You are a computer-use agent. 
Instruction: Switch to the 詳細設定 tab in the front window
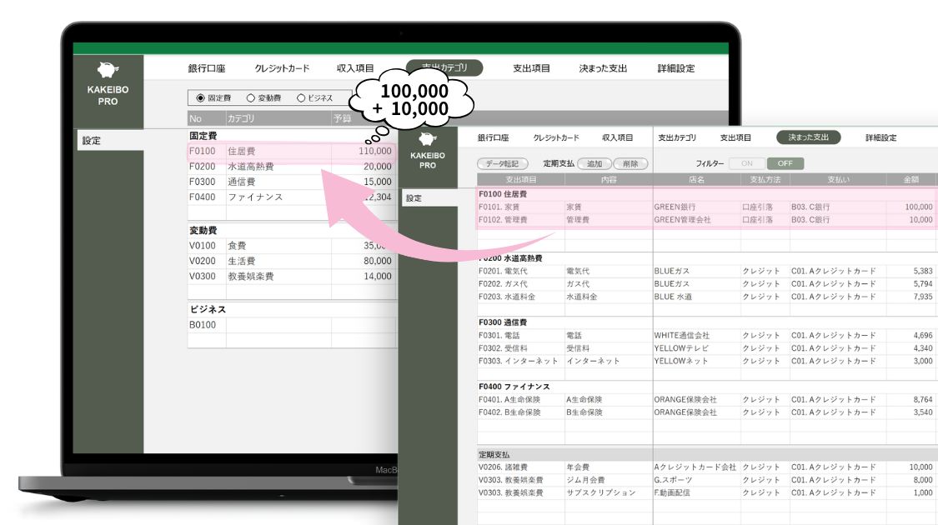(x=881, y=137)
